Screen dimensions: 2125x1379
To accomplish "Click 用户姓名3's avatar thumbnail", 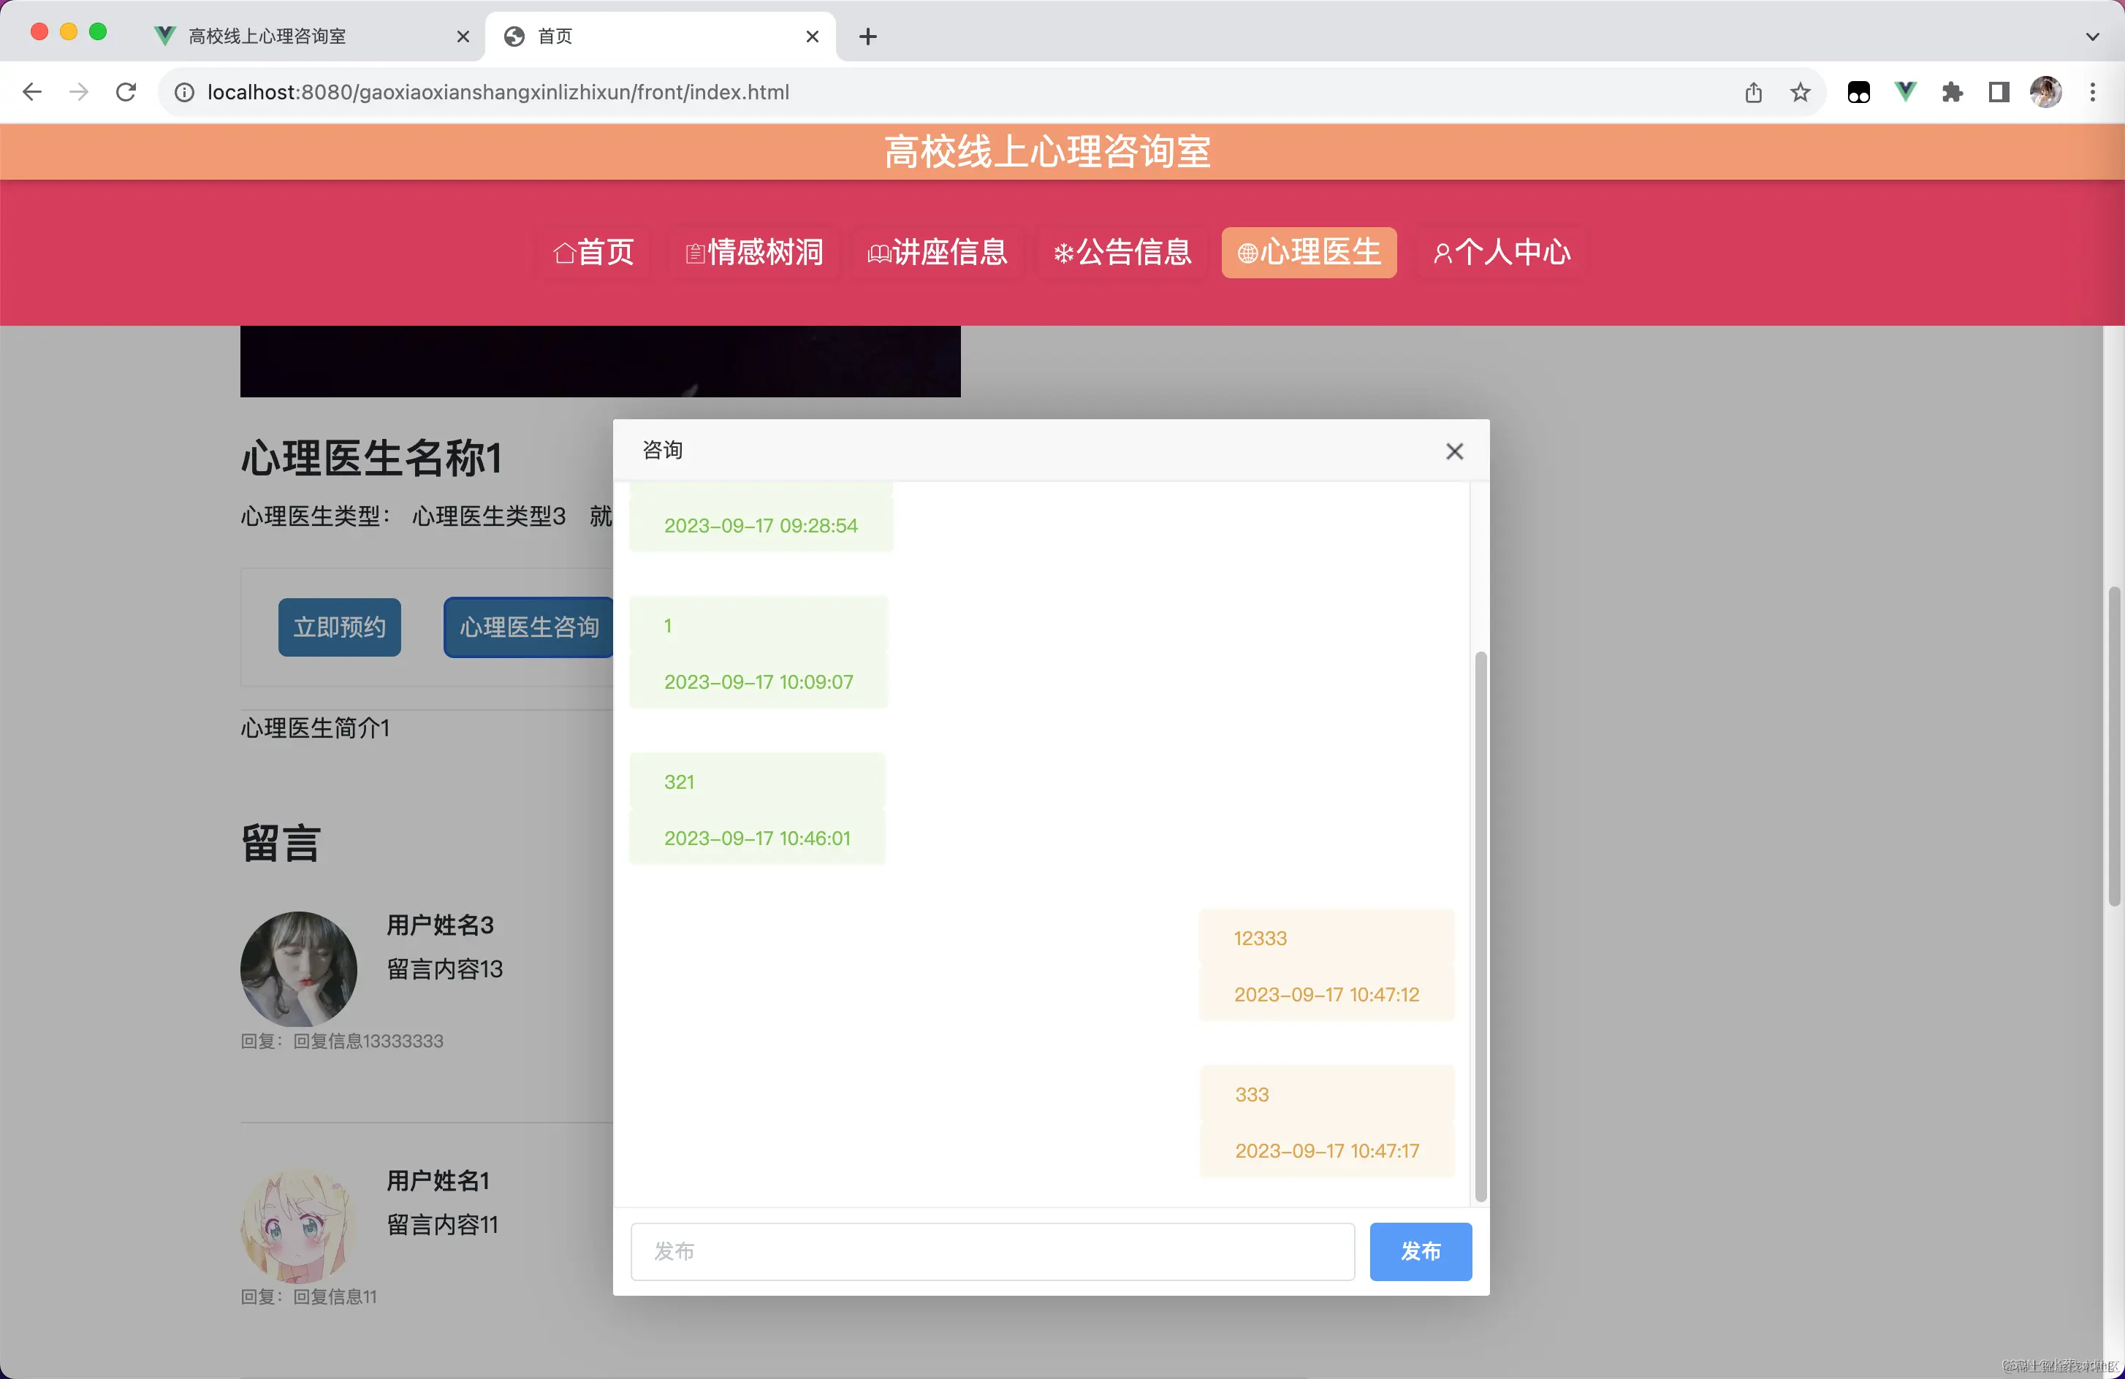I will point(298,970).
